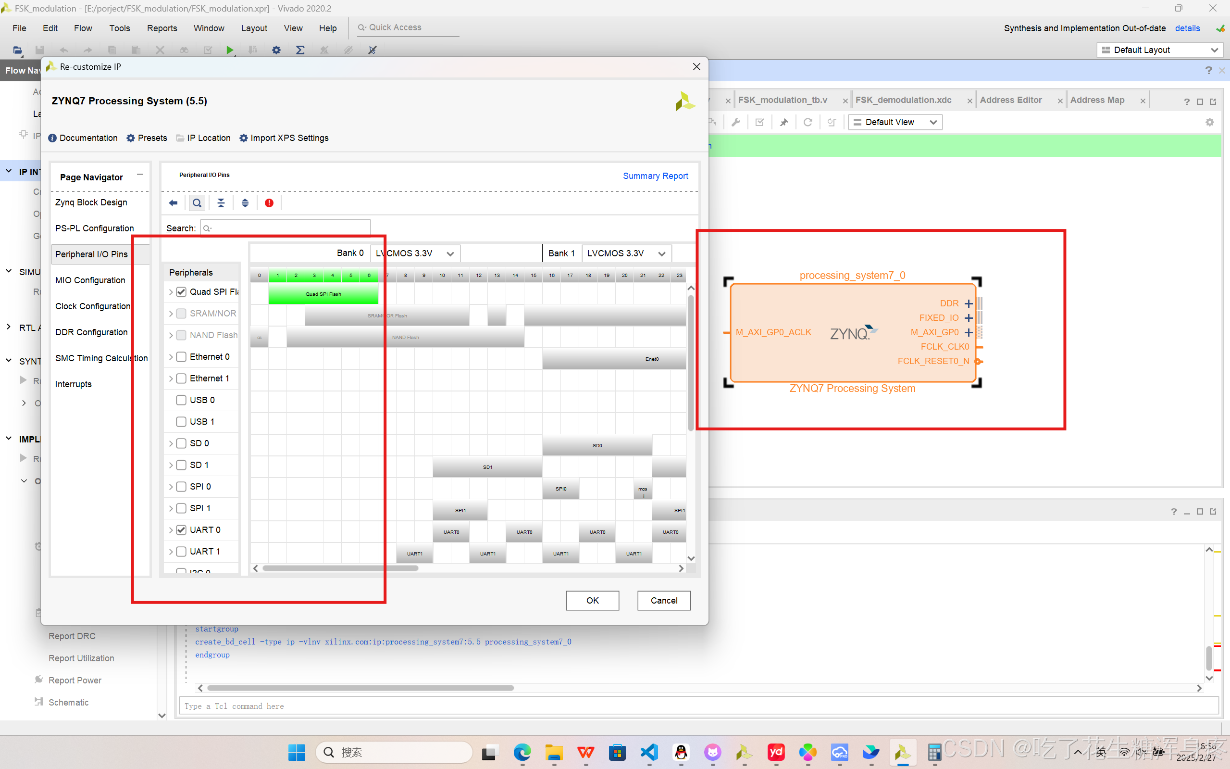Open the Tools menu
The width and height of the screenshot is (1230, 769).
click(x=119, y=28)
